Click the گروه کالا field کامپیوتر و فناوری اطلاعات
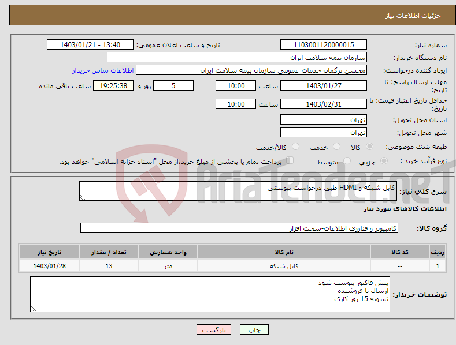This screenshot has width=456, height=345. [x=239, y=228]
